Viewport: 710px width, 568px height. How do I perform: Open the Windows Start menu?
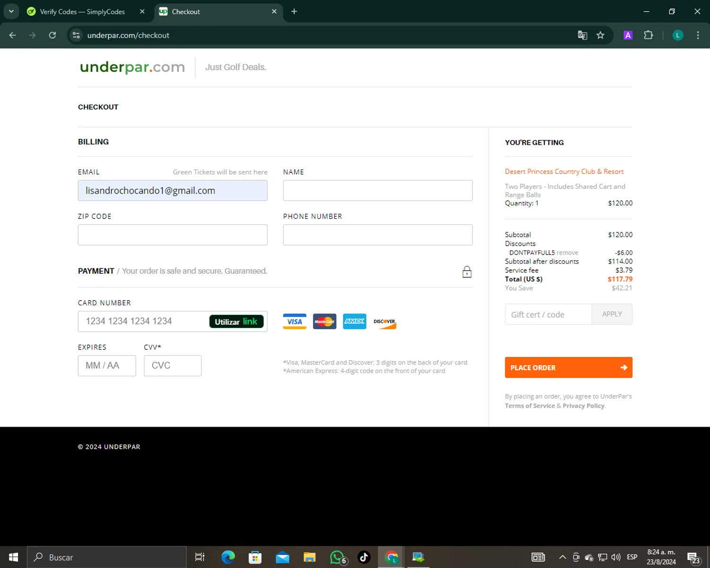(x=13, y=557)
